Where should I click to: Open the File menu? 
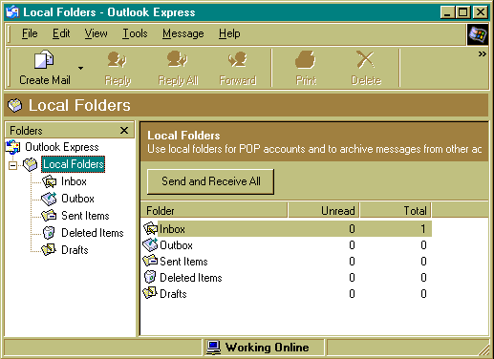30,33
